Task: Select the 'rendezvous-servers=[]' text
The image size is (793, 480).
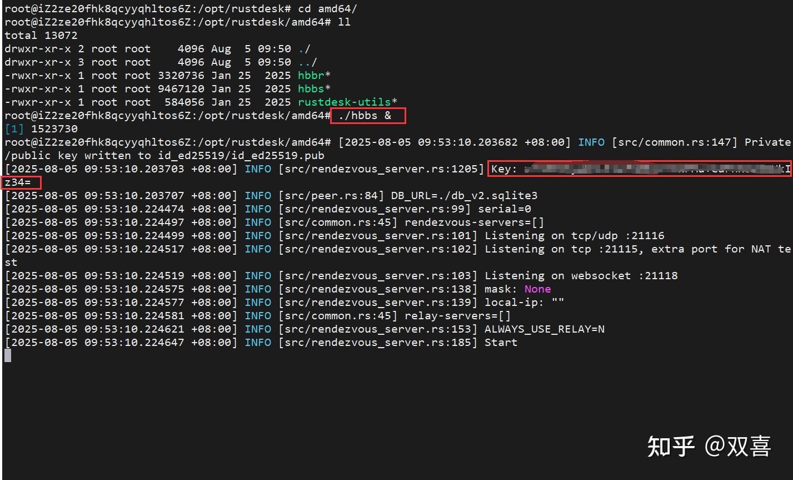Action: coord(475,222)
